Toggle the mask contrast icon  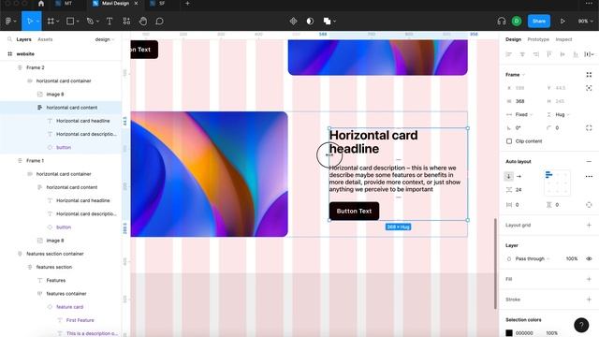310,21
